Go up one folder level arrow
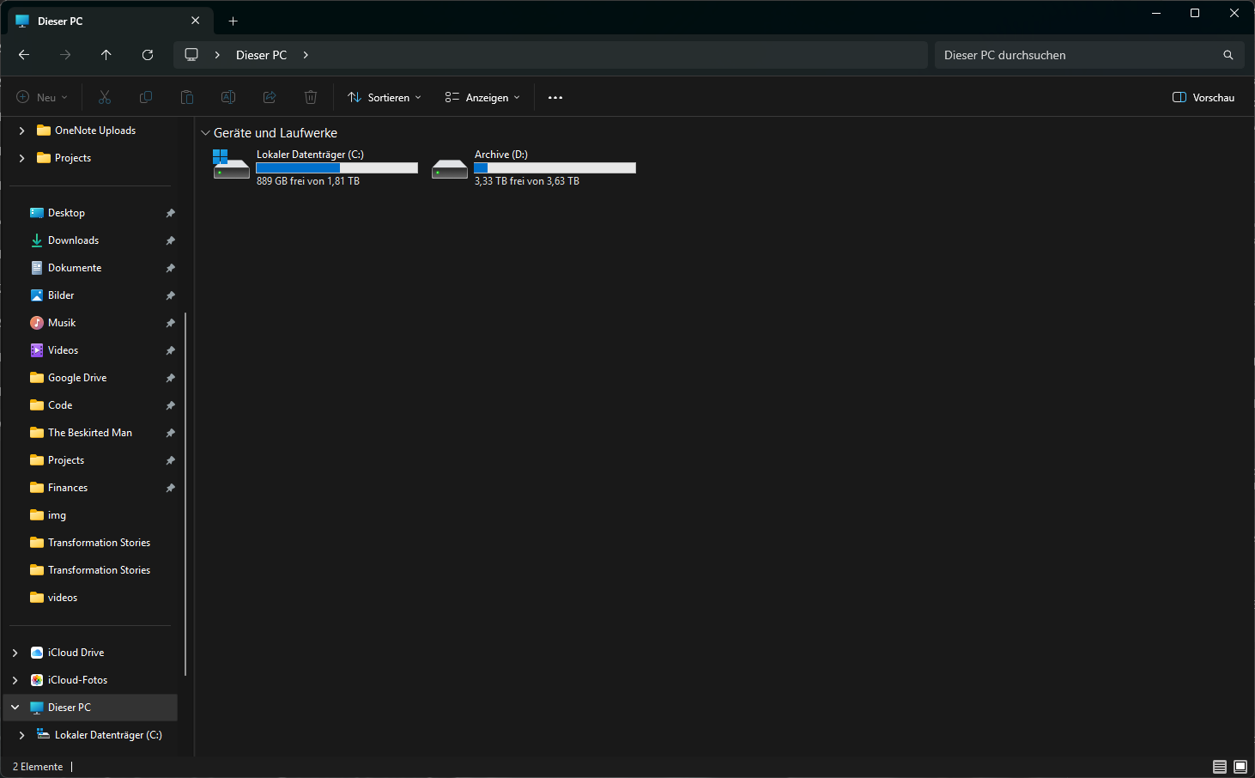1255x778 pixels. click(x=106, y=55)
